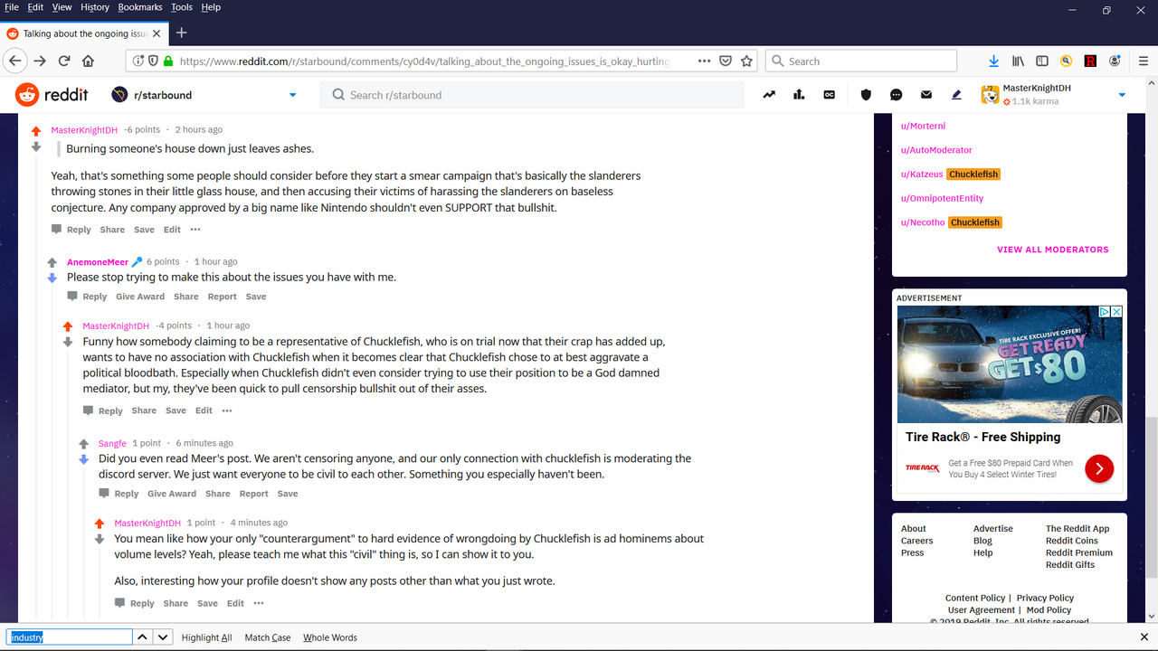Report AnemoneMeer's comment
The width and height of the screenshot is (1158, 651).
(x=222, y=297)
